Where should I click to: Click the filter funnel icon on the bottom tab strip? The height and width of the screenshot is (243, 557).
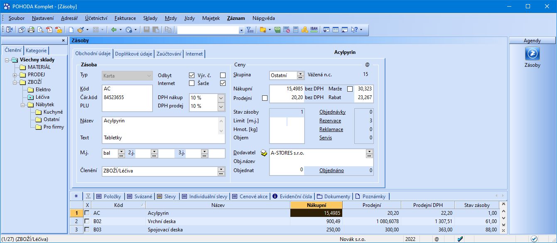click(88, 196)
